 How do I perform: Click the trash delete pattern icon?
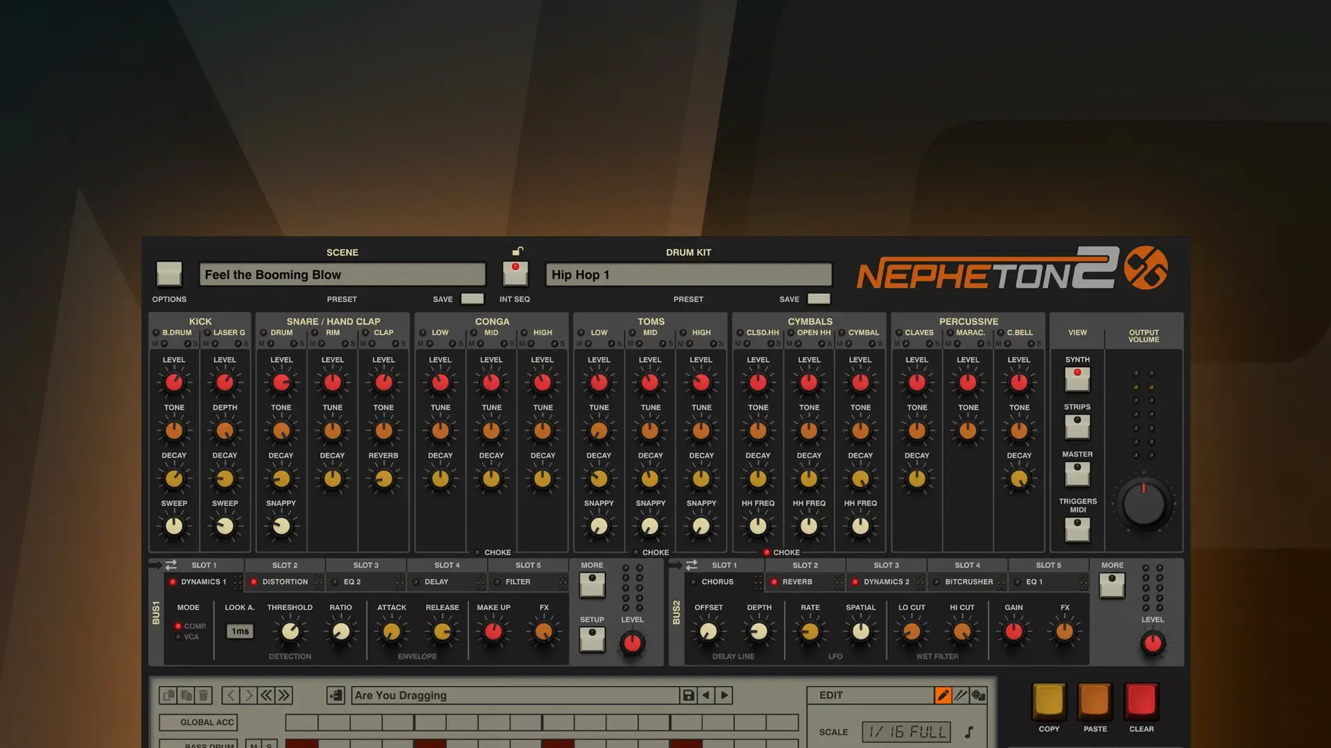(x=203, y=695)
